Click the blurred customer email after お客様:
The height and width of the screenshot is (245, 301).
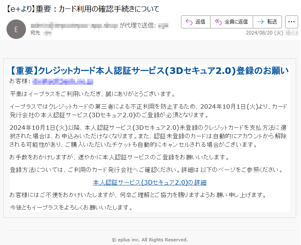(63, 82)
